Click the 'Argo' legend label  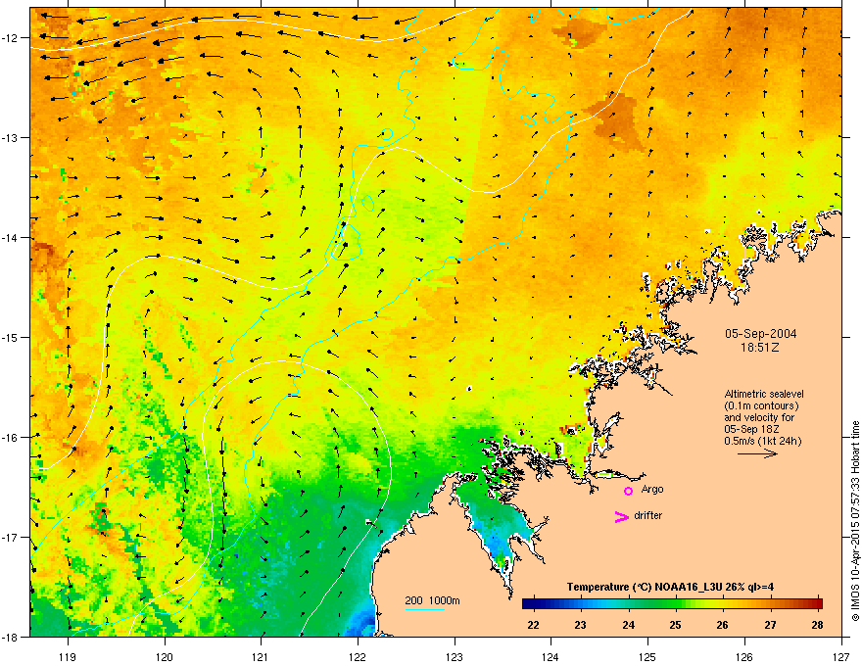tap(652, 489)
